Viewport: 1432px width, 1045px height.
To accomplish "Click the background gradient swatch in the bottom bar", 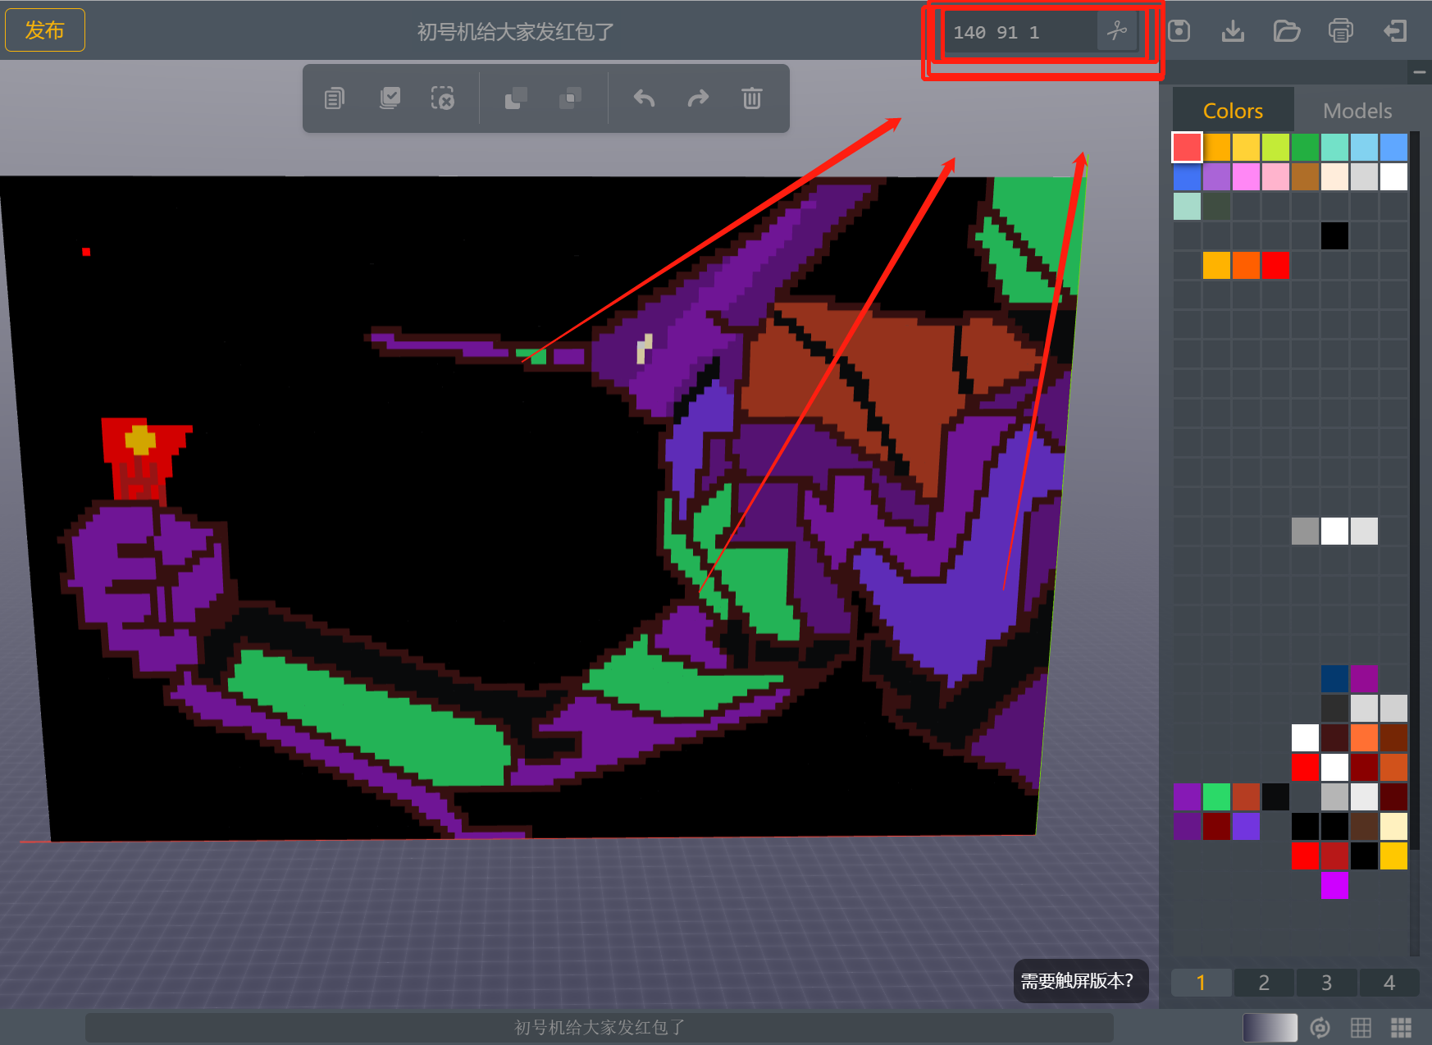I will pyautogui.click(x=1270, y=1027).
